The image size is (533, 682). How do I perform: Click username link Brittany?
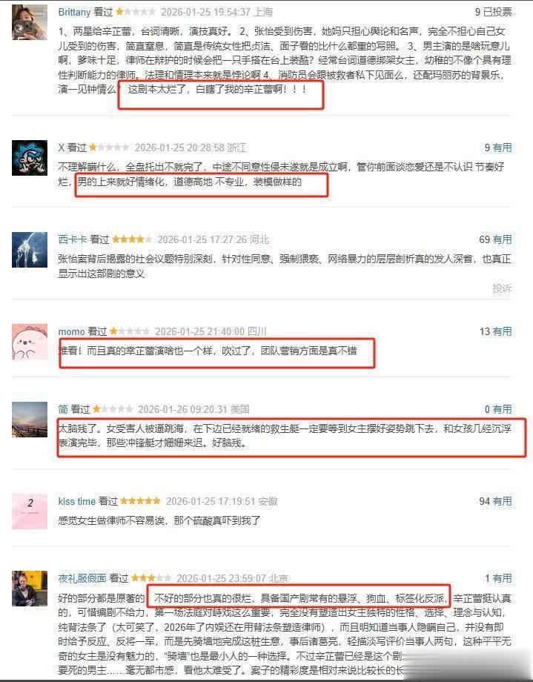pos(74,12)
